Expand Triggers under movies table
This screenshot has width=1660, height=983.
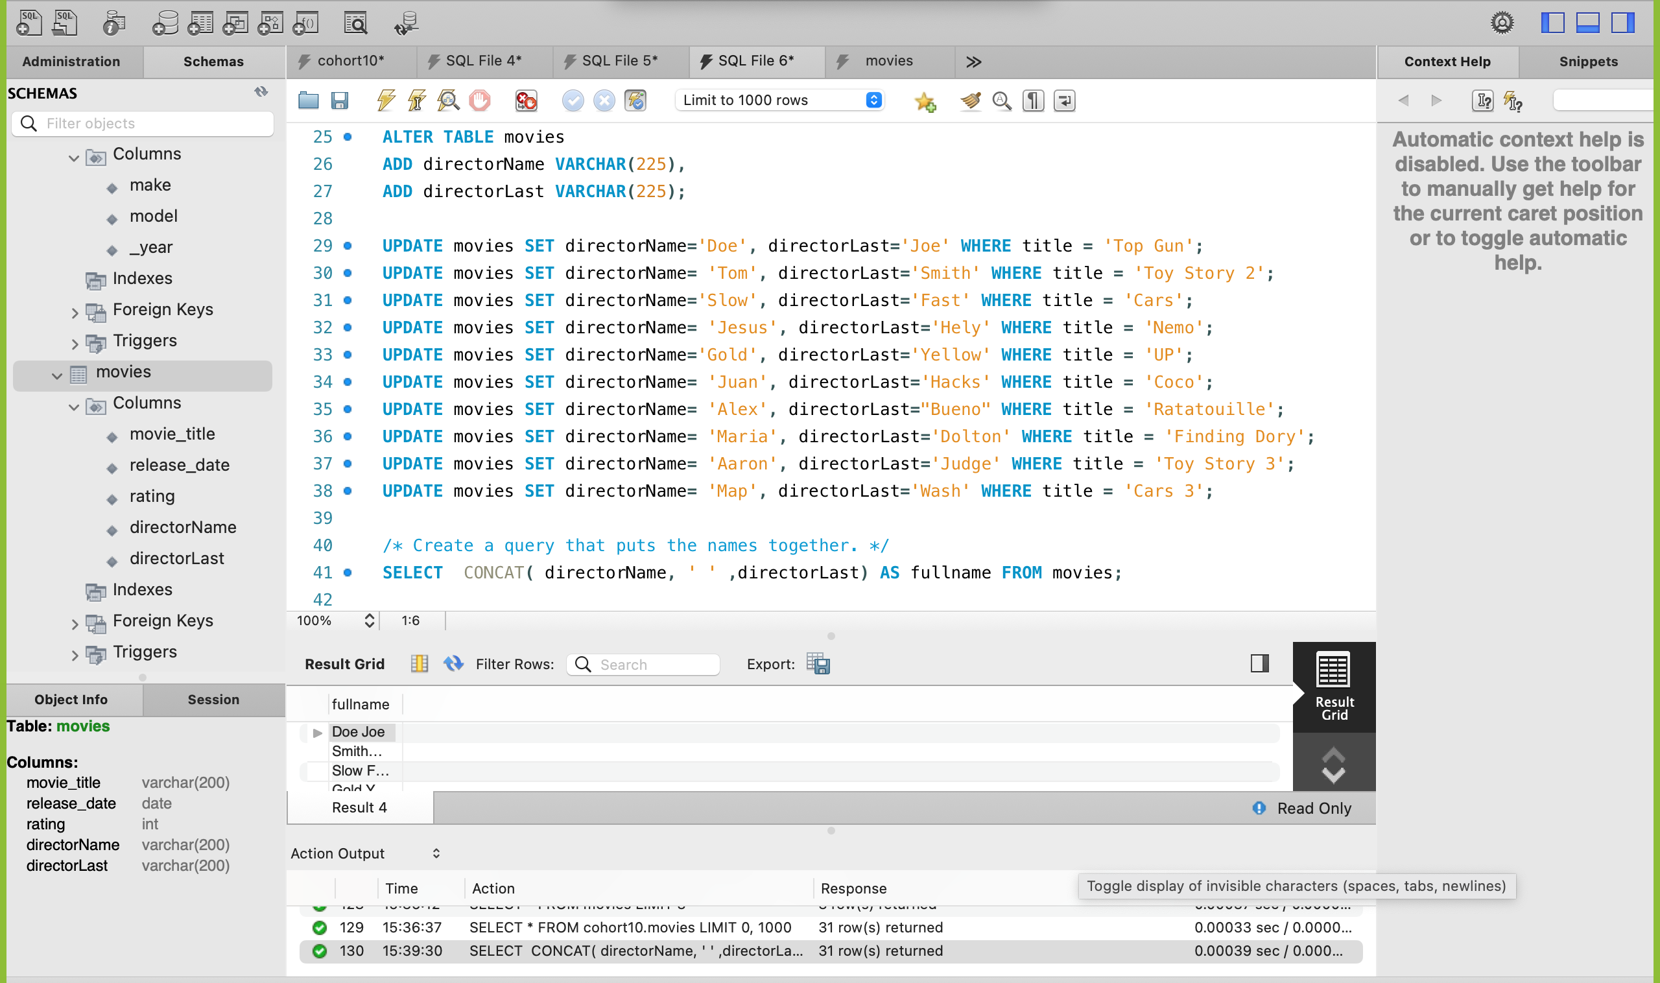click(x=74, y=655)
